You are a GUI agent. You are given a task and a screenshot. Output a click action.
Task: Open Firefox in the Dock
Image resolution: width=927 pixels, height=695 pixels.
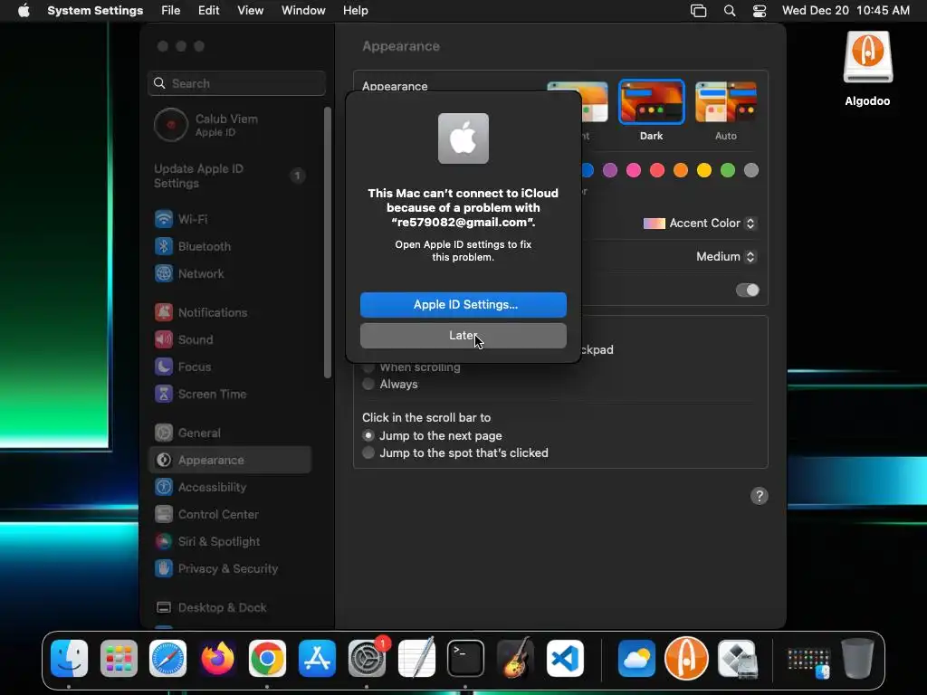(217, 659)
